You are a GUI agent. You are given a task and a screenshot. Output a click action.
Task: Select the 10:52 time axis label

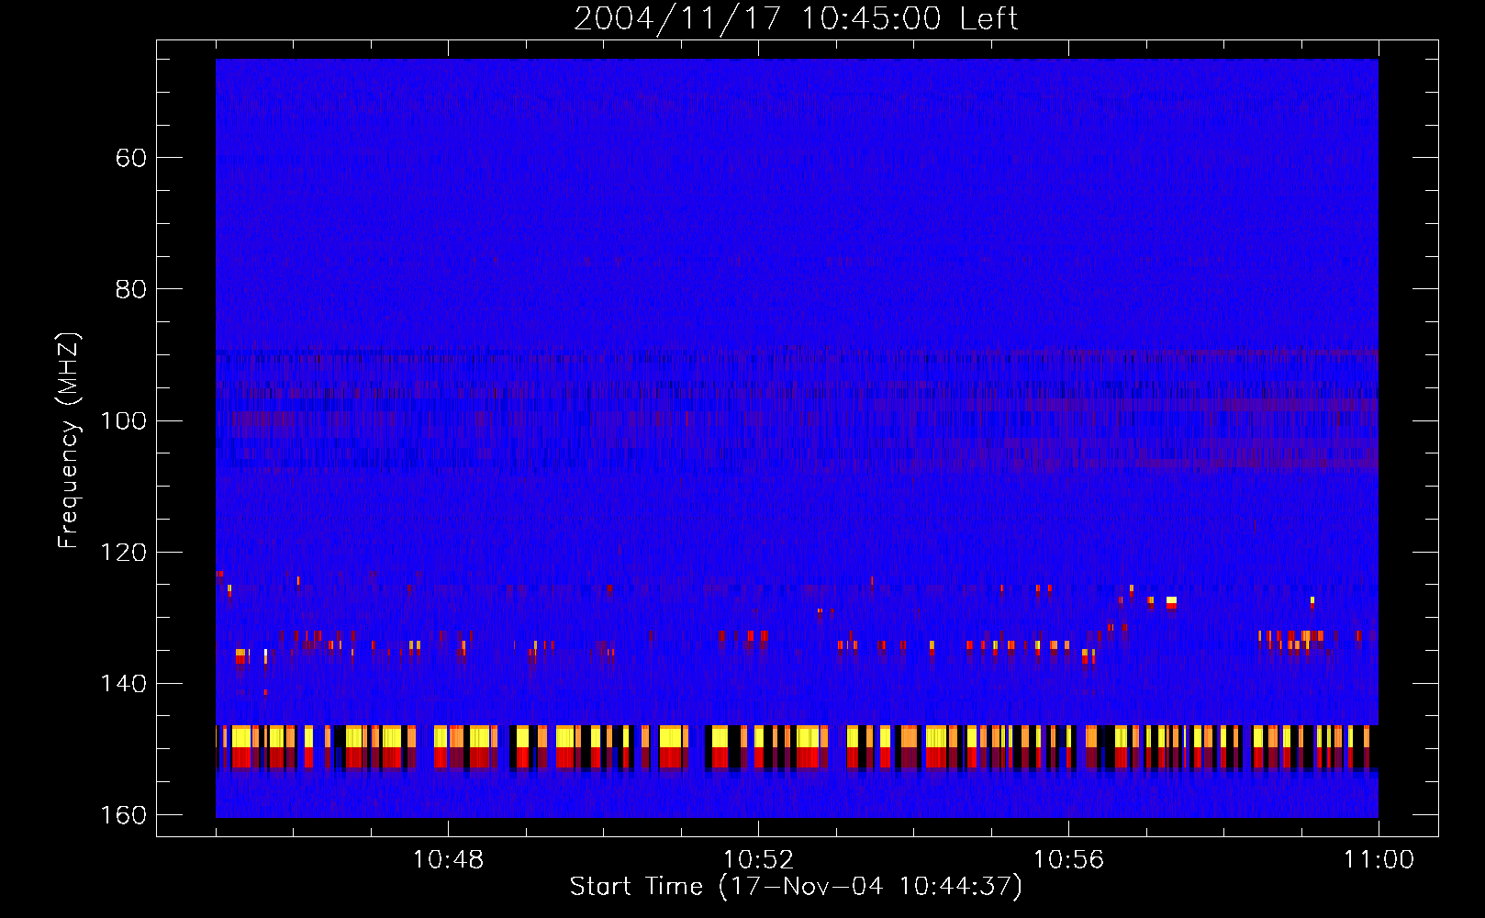(758, 860)
